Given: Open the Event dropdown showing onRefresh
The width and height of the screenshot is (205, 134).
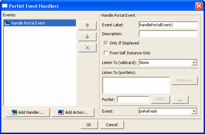Looking at the screenshot, I should click(x=194, y=111).
